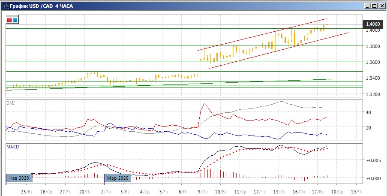Click the chart icon in title bar
Image resolution: width=387 pixels, height=196 pixels.
[5, 6]
